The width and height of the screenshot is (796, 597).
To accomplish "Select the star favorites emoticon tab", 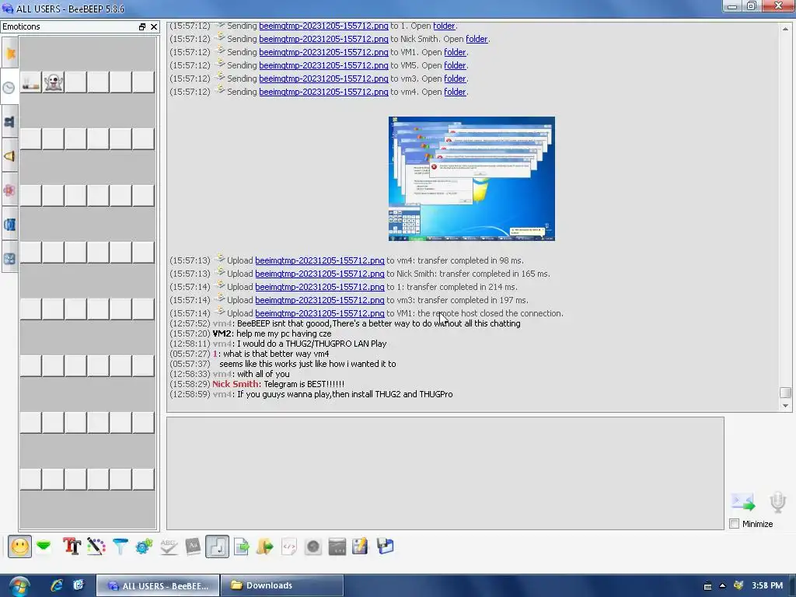I will (x=10, y=54).
